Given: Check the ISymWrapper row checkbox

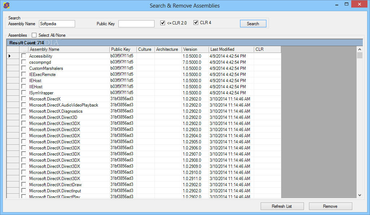Looking at the screenshot, I should click(23, 93).
